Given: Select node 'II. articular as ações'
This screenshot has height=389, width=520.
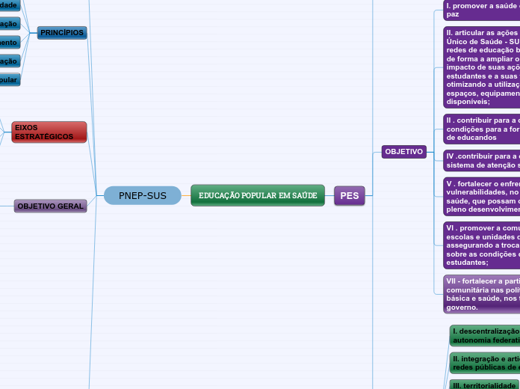Looking at the screenshot, I should tap(482, 67).
